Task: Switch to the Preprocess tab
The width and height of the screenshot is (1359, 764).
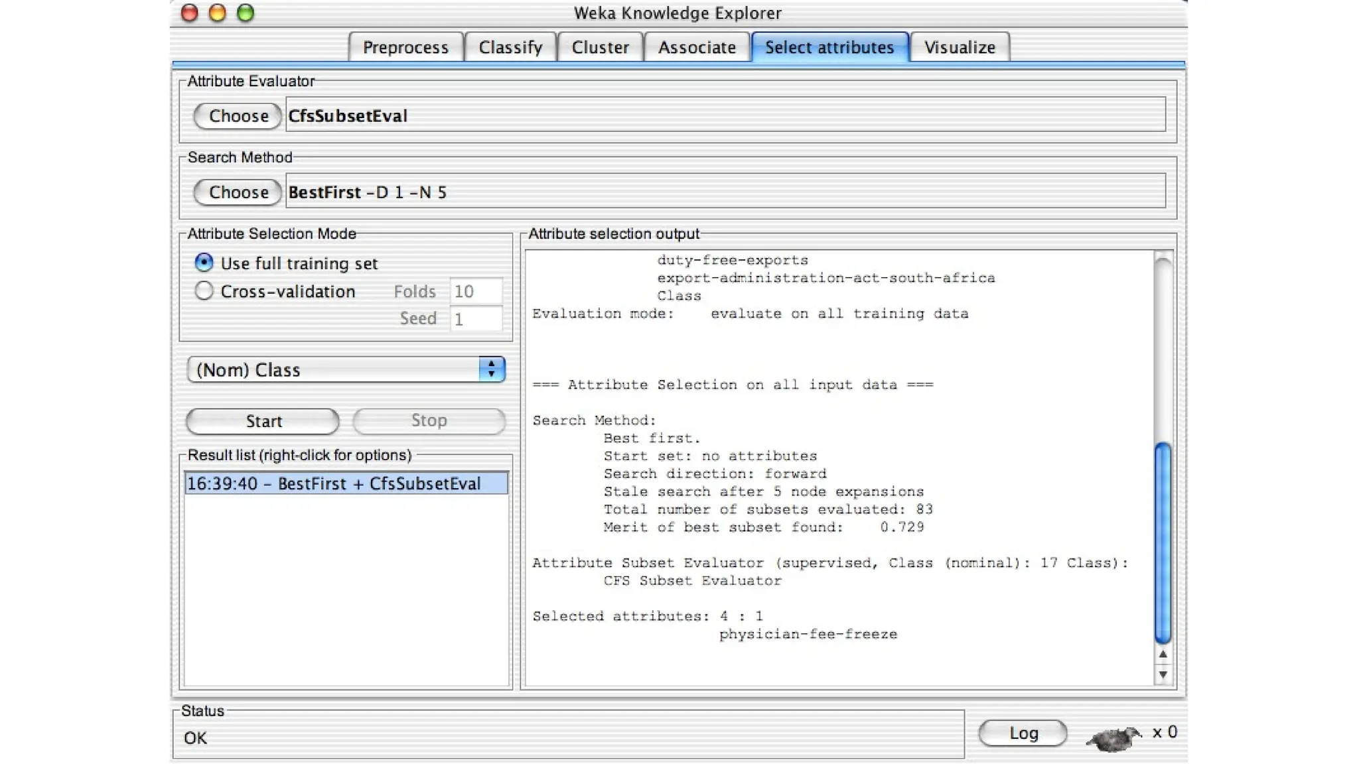Action: pyautogui.click(x=405, y=47)
